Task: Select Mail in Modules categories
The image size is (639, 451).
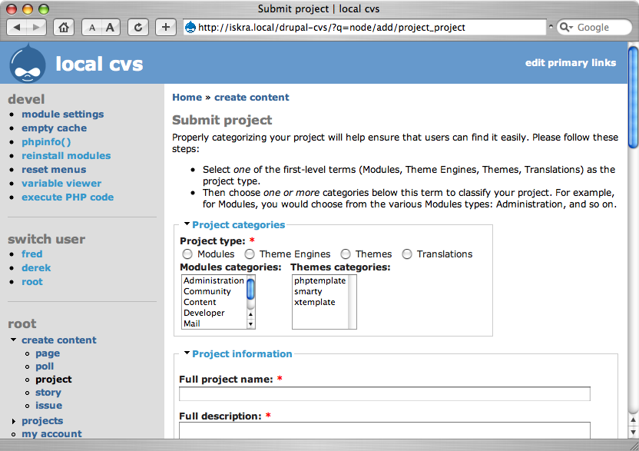Action: [214, 323]
